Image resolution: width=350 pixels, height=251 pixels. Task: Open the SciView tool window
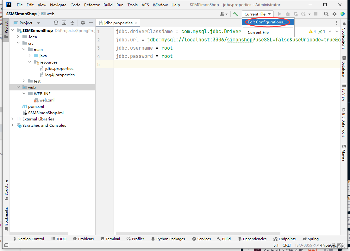click(x=344, y=92)
